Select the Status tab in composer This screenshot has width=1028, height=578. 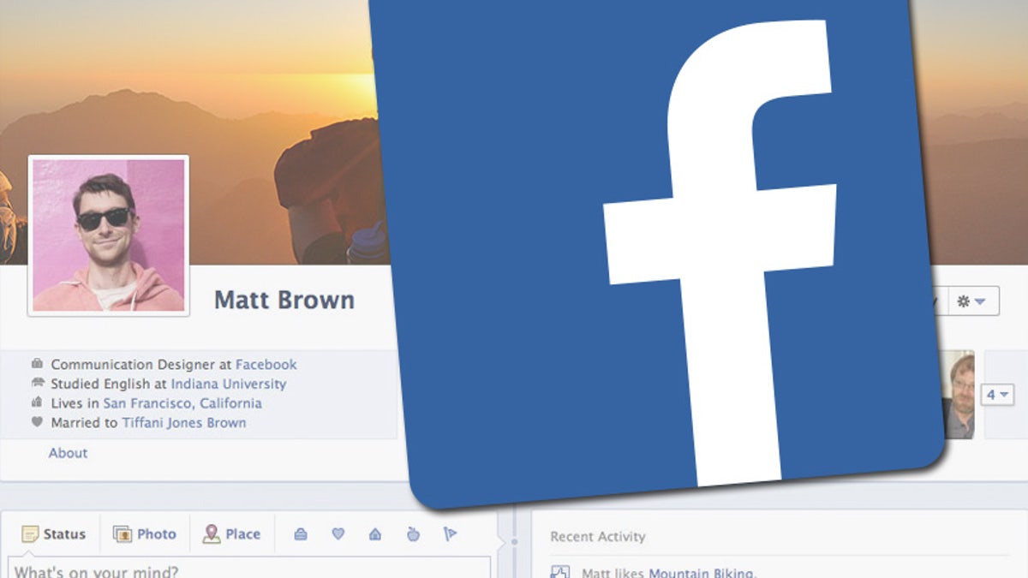(x=54, y=534)
